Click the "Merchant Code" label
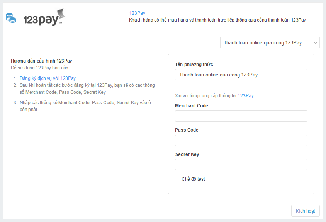 point(192,106)
